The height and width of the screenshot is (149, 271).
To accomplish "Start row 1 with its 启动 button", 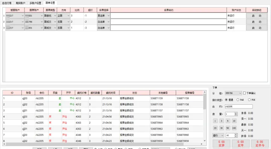I will click(x=257, y=16).
